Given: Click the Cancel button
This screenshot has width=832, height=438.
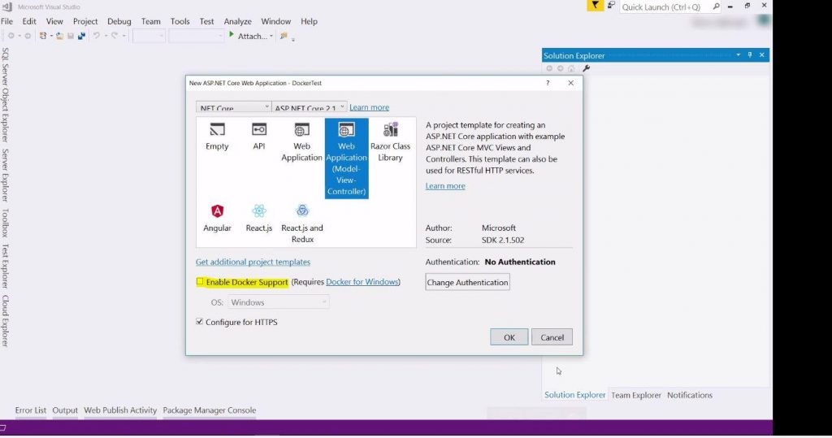Looking at the screenshot, I should (552, 337).
